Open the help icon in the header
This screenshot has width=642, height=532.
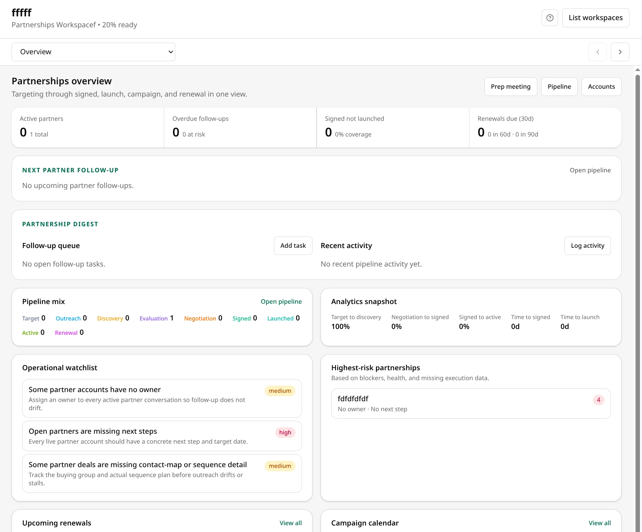[550, 17]
